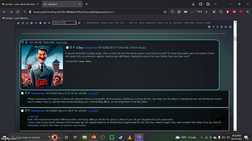Open the Default CSS dropdown
Screen dimensions: 252x141
pyautogui.click(x=64, y=23)
